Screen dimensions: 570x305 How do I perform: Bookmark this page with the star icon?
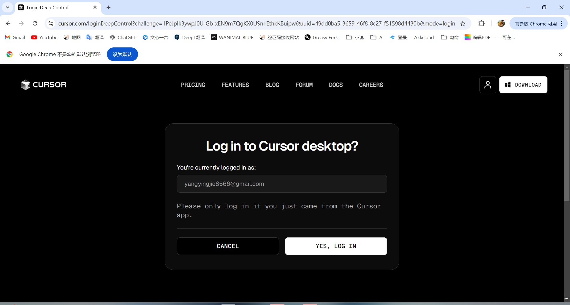coord(463,23)
